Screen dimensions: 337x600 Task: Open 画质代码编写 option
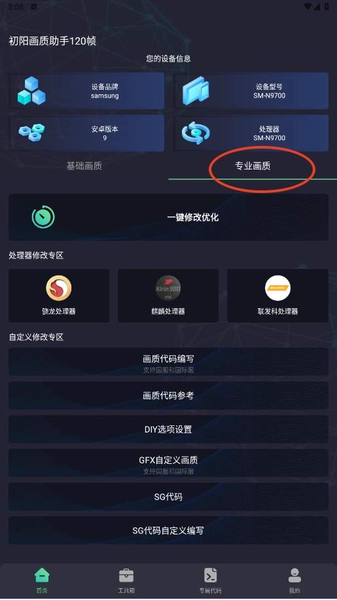point(168,362)
